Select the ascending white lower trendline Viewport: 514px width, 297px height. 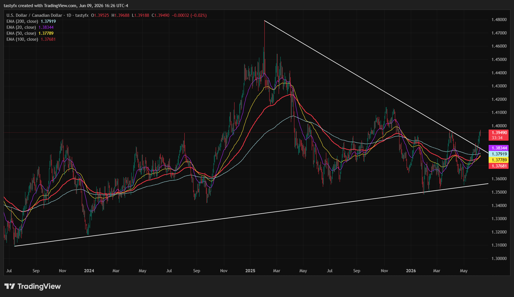[251, 215]
